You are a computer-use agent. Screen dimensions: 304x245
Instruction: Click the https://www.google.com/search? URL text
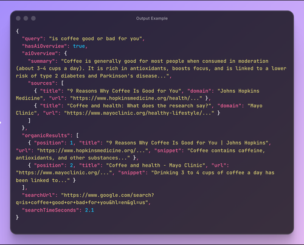click(x=108, y=195)
